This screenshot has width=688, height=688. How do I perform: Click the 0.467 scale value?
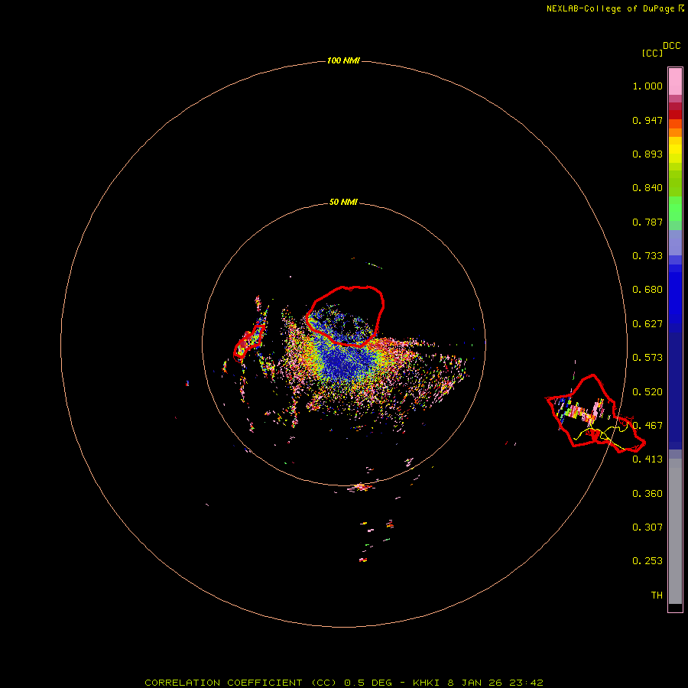pyautogui.click(x=647, y=426)
